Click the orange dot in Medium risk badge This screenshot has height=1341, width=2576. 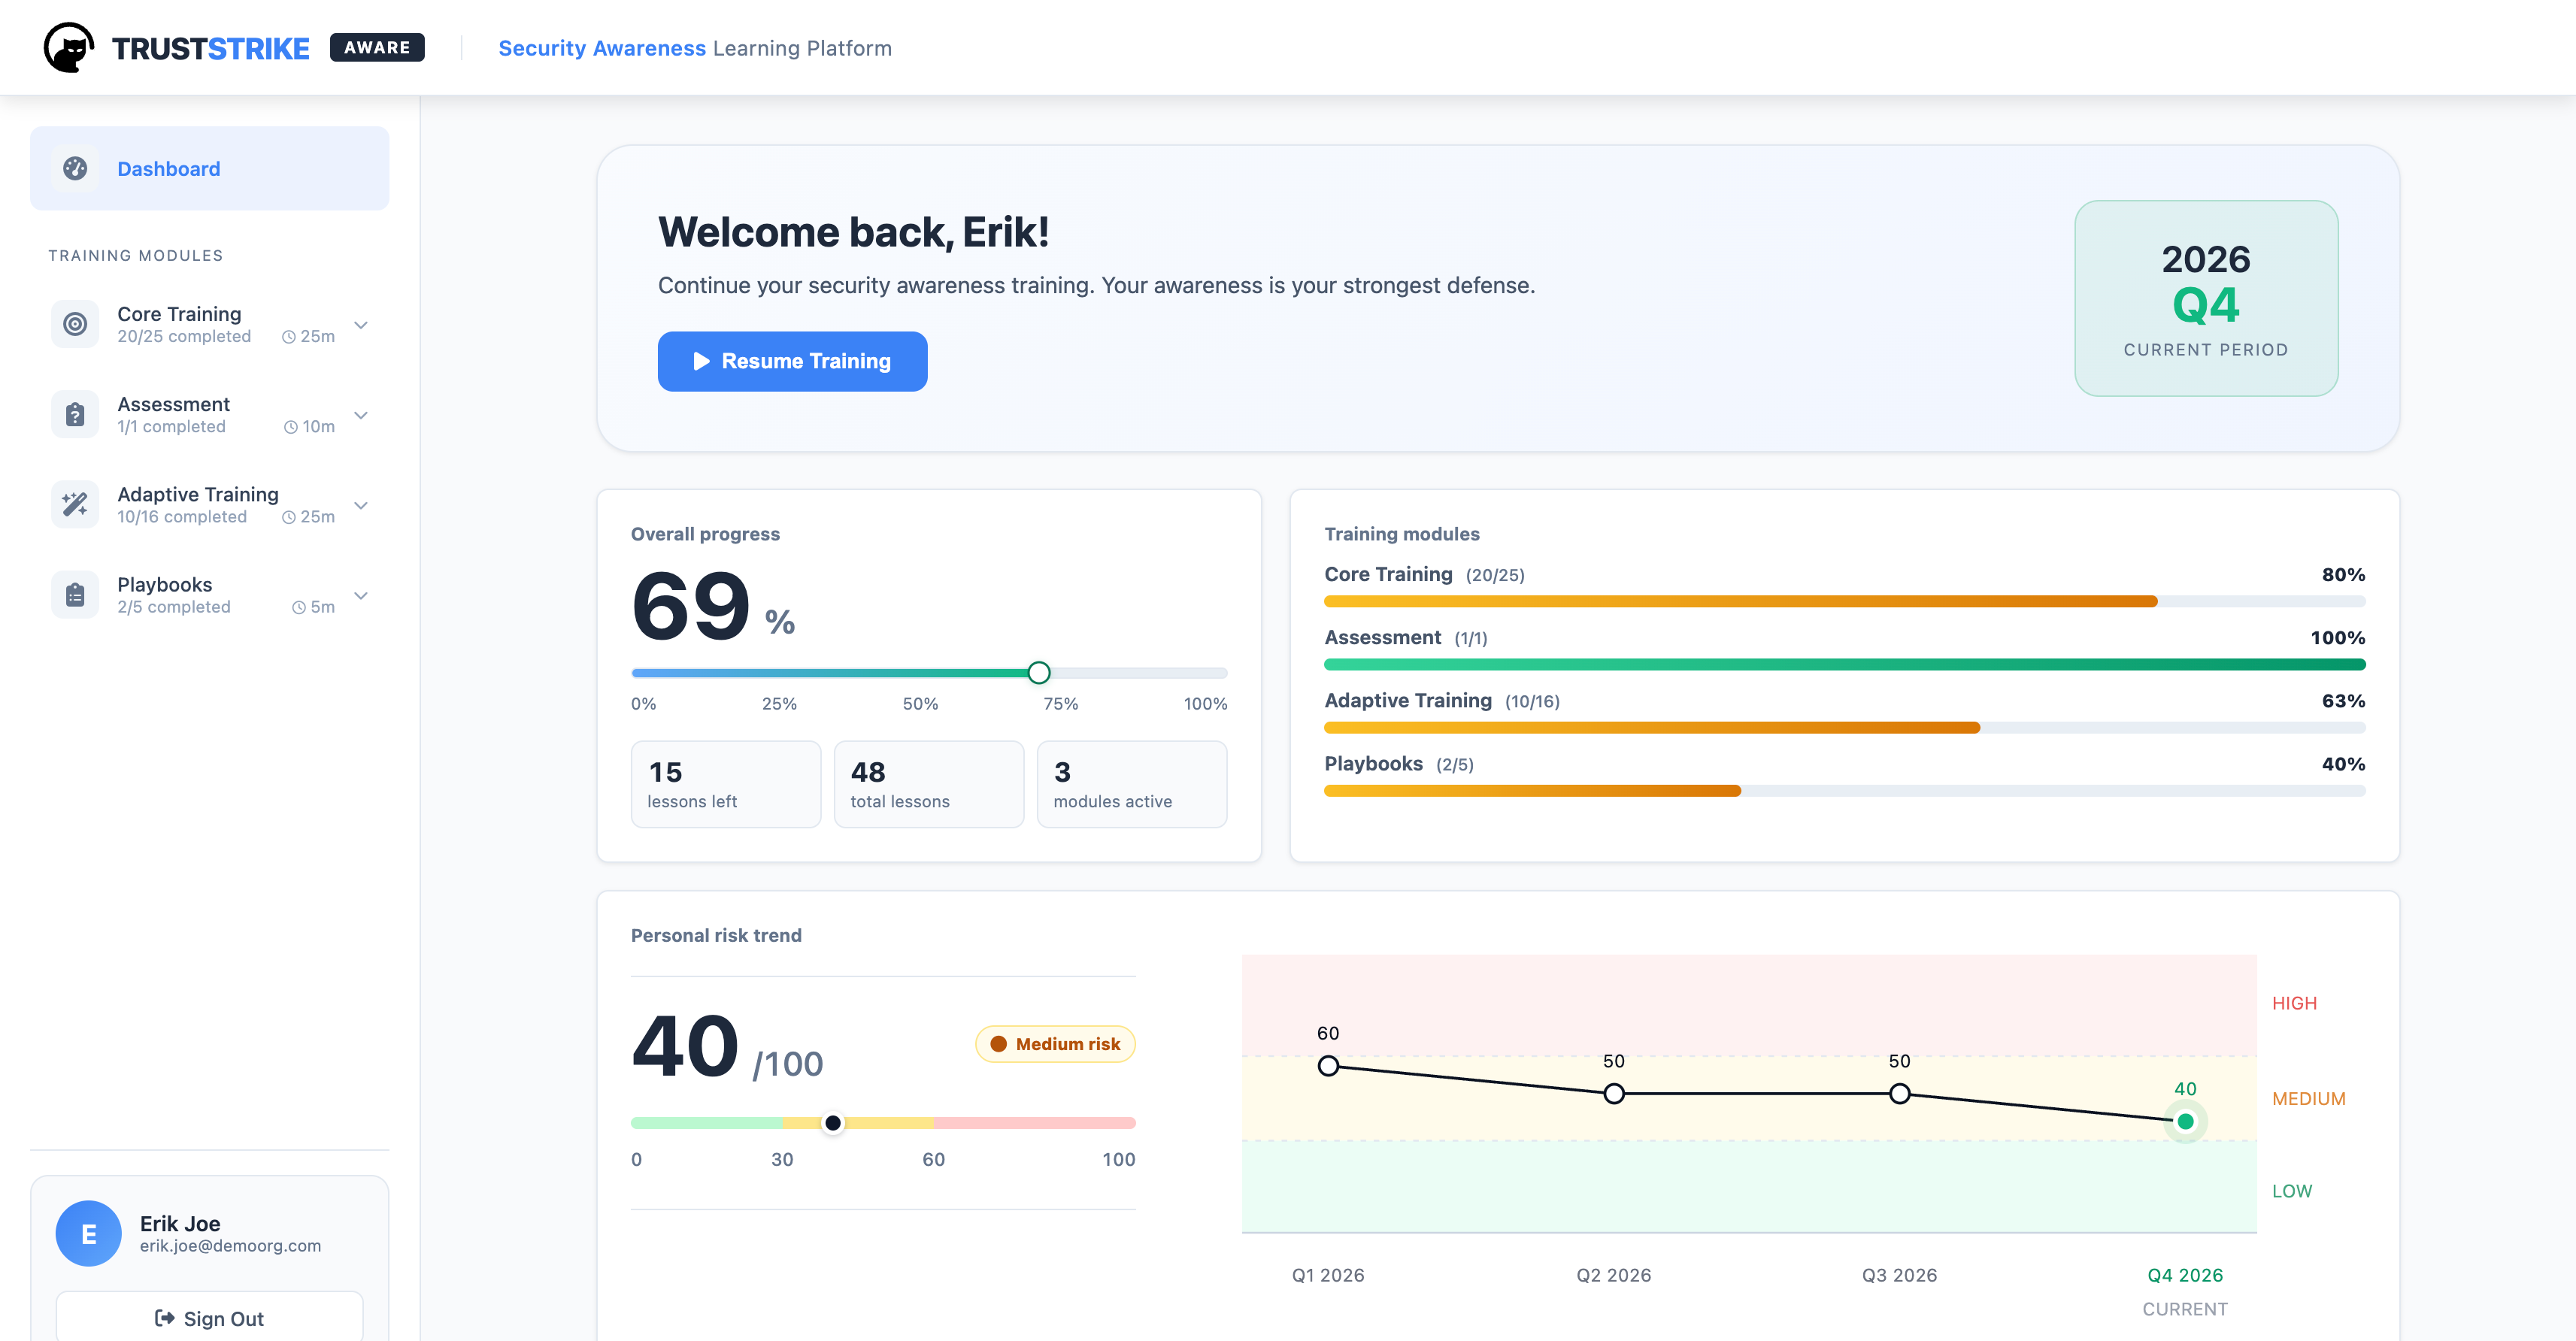(x=998, y=1044)
